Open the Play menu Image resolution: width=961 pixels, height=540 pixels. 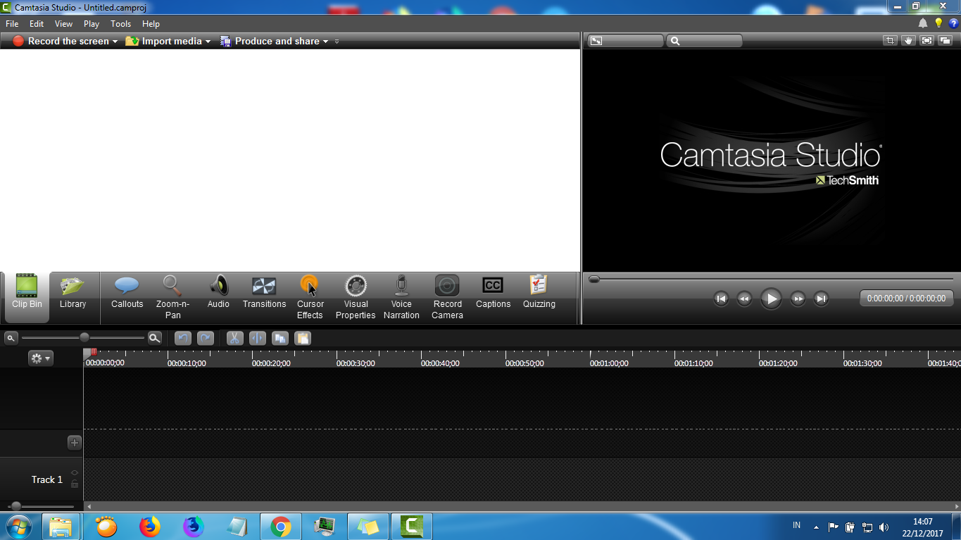click(92, 24)
